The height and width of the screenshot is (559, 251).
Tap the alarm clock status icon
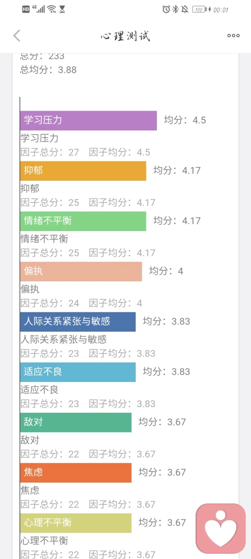point(166,9)
